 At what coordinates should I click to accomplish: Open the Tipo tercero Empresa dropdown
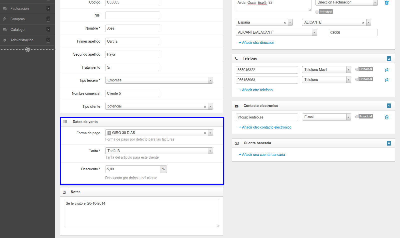coord(159,80)
